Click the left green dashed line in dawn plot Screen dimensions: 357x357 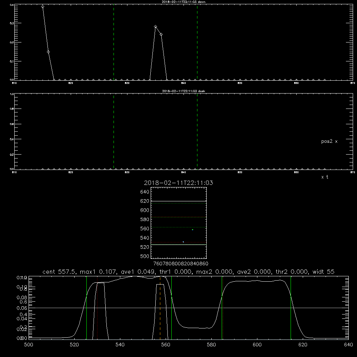pyautogui.click(x=114, y=42)
